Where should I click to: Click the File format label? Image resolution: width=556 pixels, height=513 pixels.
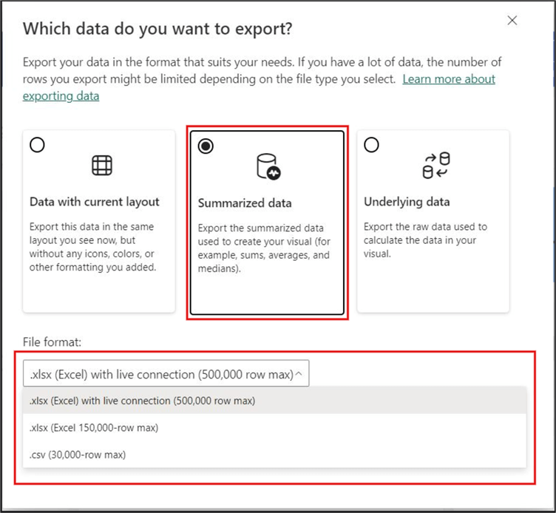click(x=50, y=343)
